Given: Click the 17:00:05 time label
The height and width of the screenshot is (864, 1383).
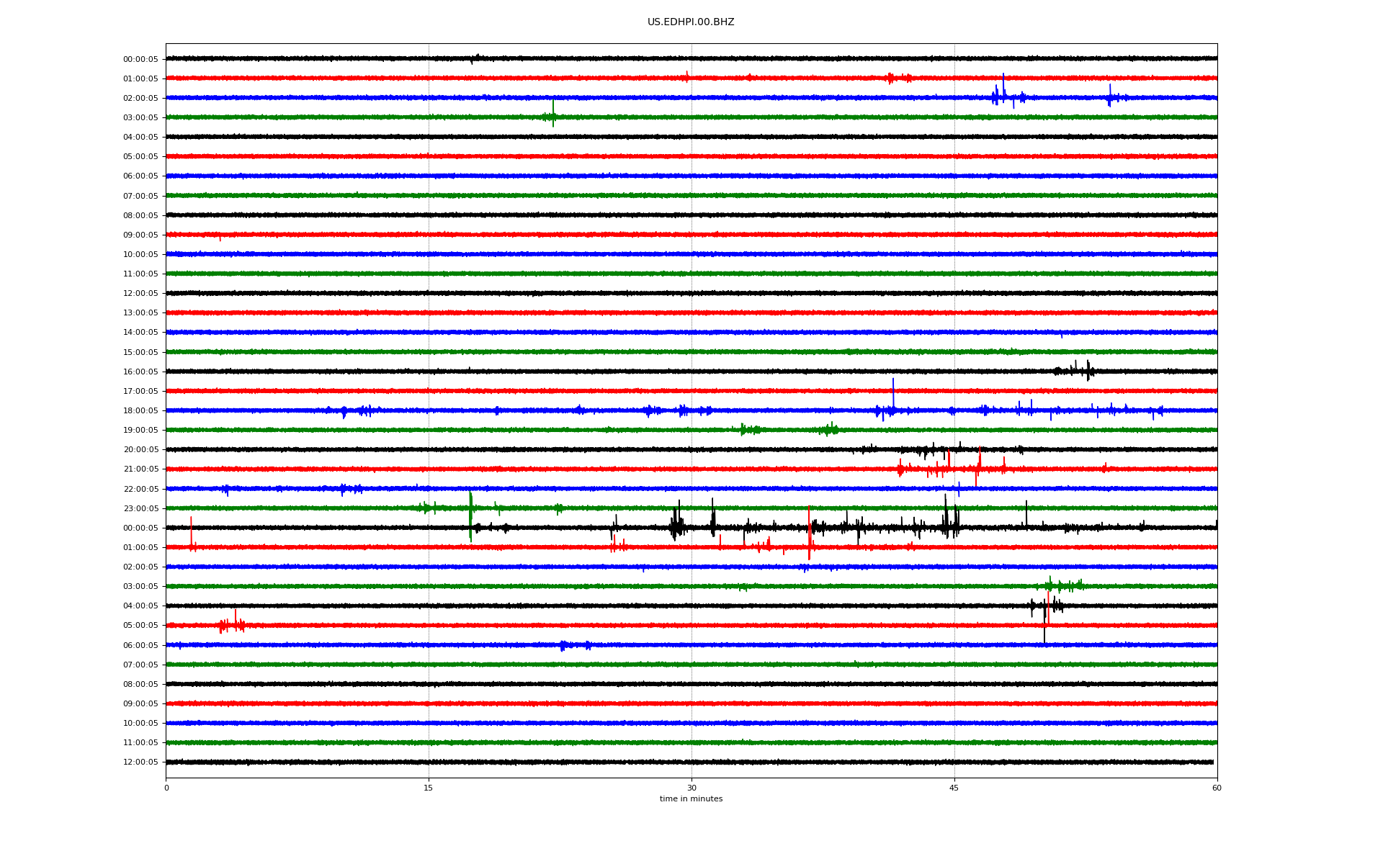Looking at the screenshot, I should coord(140,392).
